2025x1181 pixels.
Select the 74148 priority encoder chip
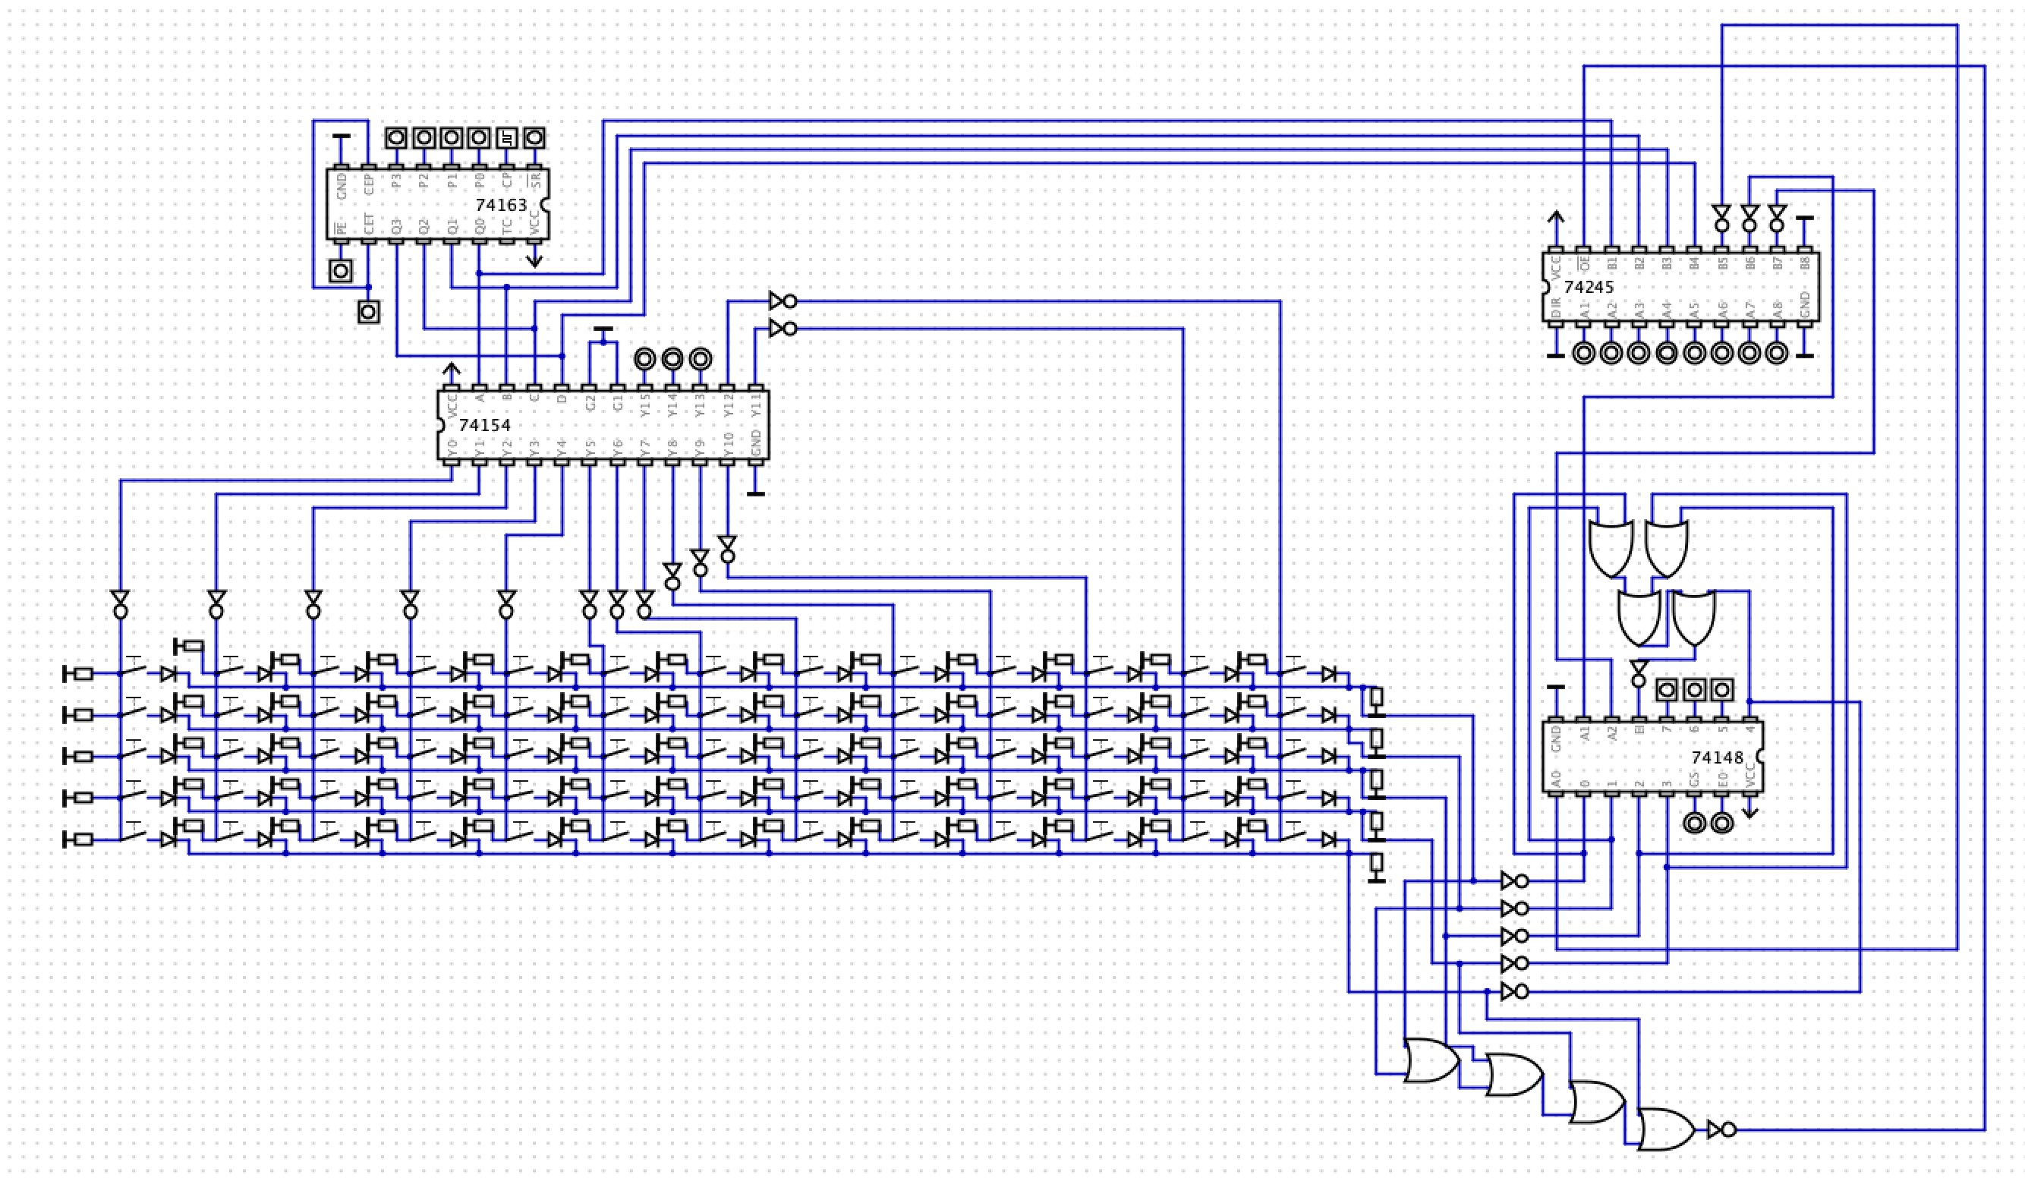coord(1652,757)
